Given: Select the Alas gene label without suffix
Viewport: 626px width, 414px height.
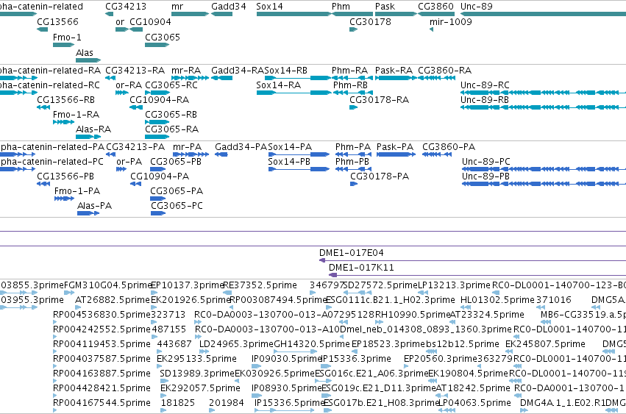Looking at the screenshot, I should pos(85,53).
